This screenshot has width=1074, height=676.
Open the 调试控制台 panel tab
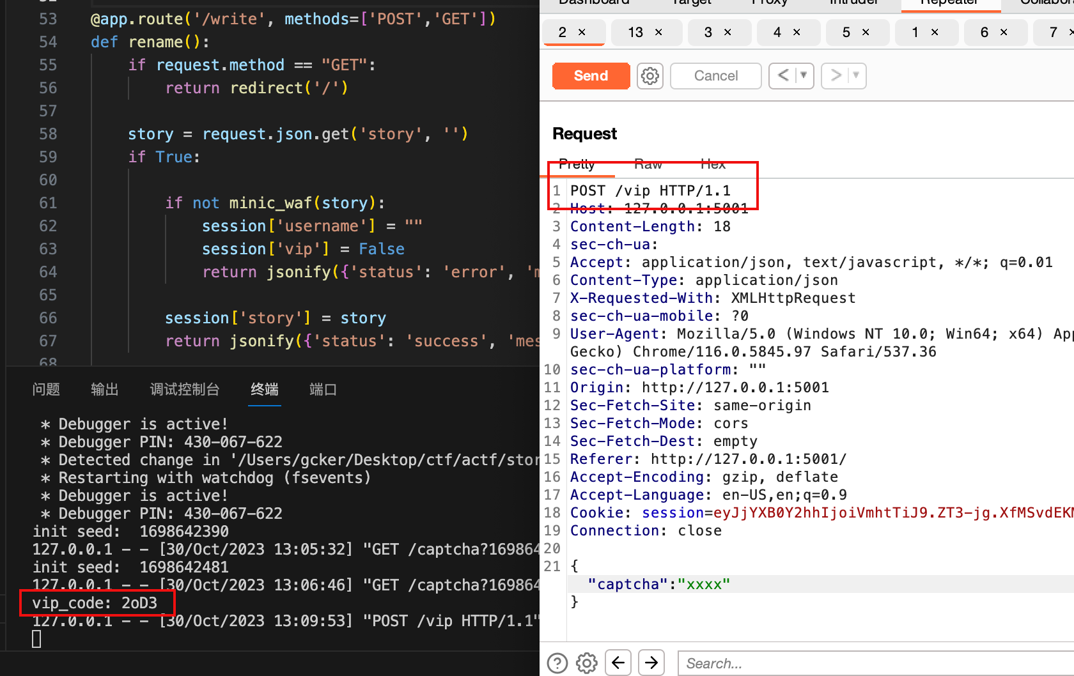coord(185,390)
